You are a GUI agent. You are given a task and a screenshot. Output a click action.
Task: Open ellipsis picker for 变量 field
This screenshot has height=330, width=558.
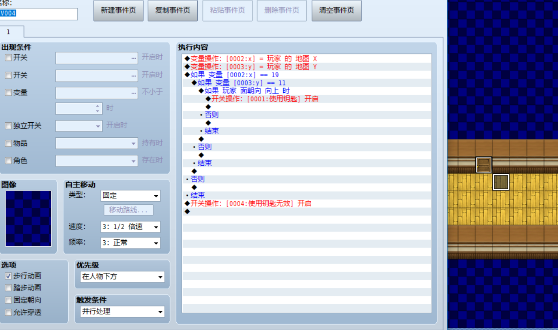tap(134, 93)
